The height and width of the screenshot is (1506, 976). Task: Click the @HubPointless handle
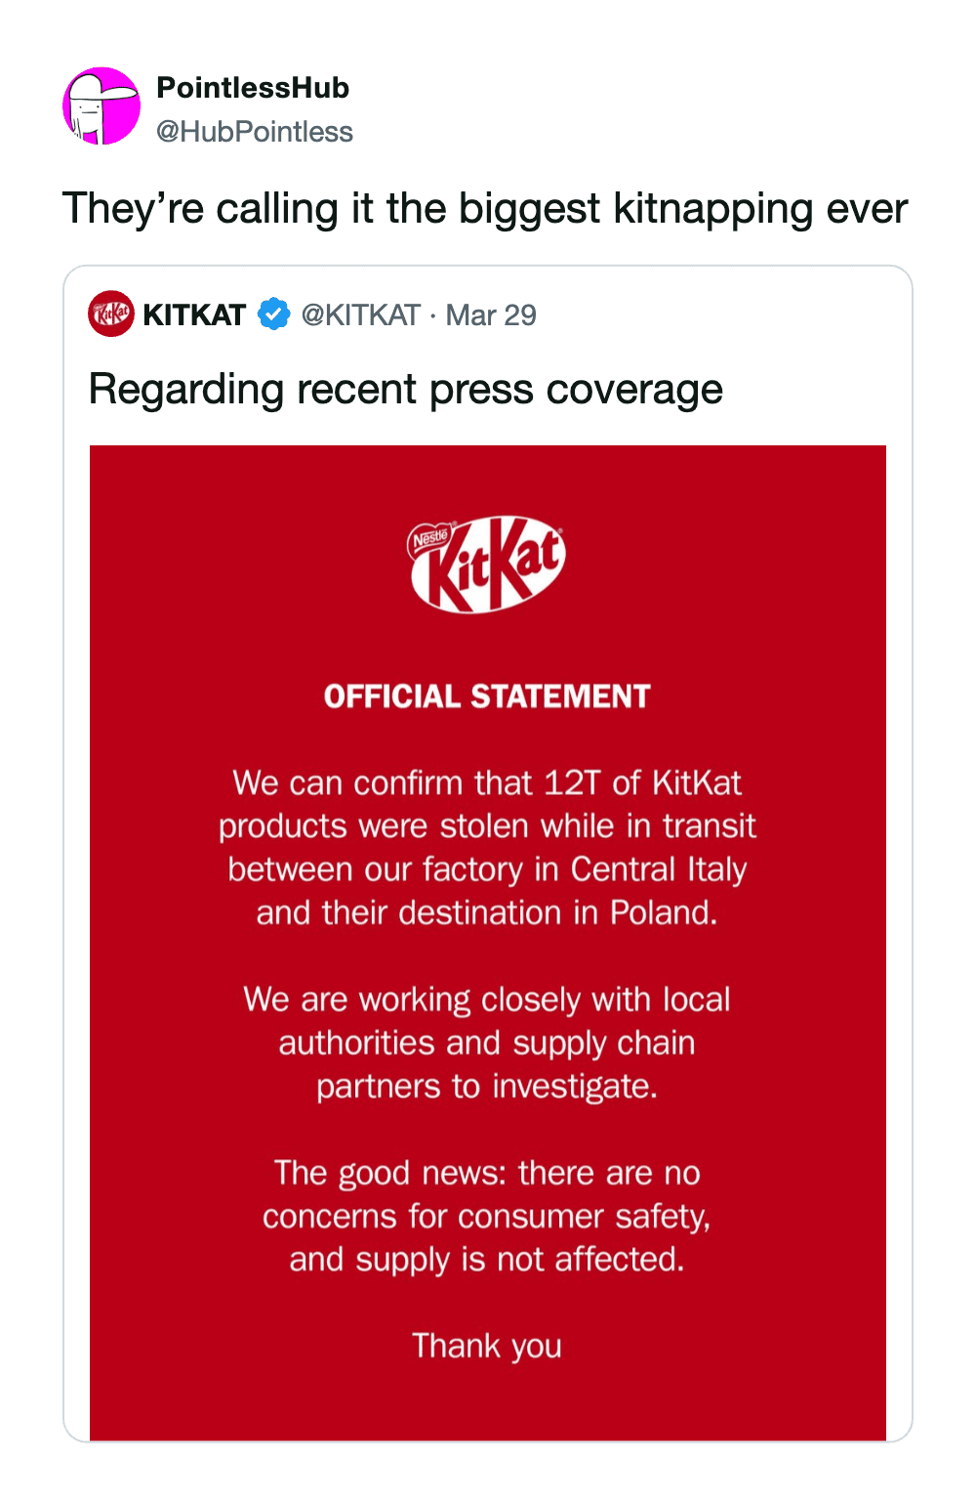[255, 132]
